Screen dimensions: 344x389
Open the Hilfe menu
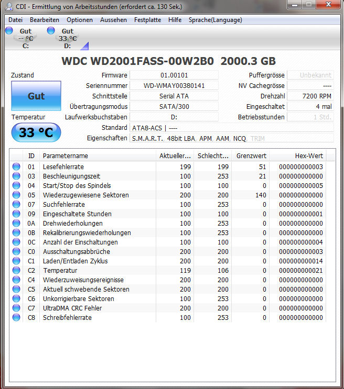tap(175, 20)
